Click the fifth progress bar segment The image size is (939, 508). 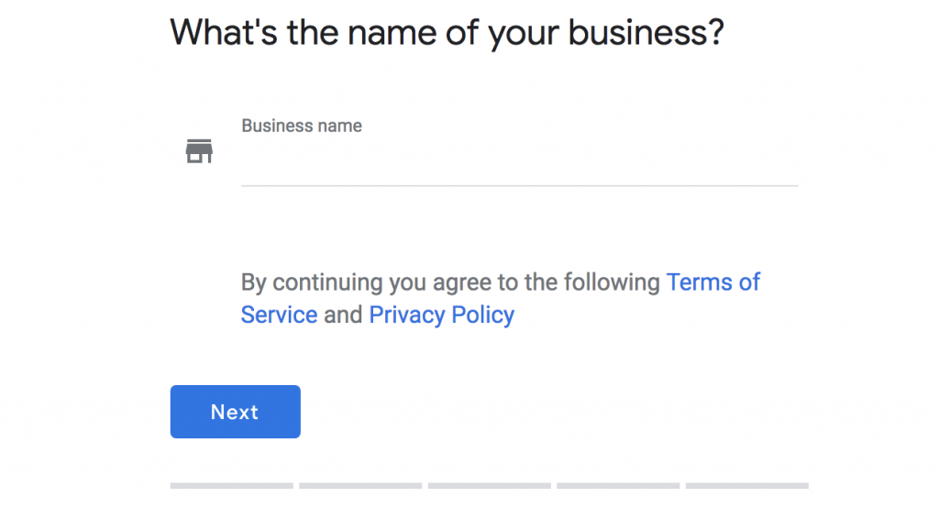pos(747,486)
